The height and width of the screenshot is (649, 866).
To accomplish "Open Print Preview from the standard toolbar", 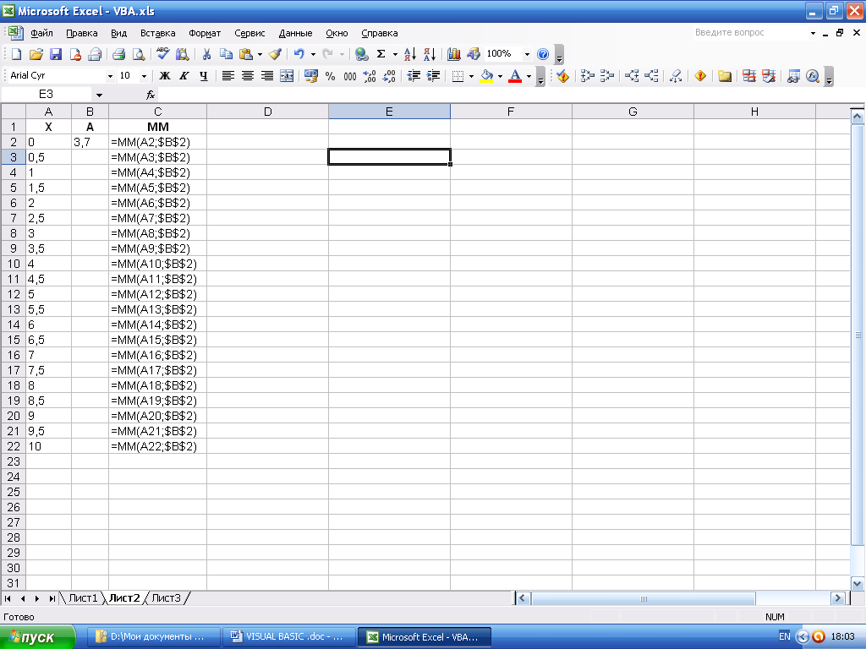I will point(139,54).
